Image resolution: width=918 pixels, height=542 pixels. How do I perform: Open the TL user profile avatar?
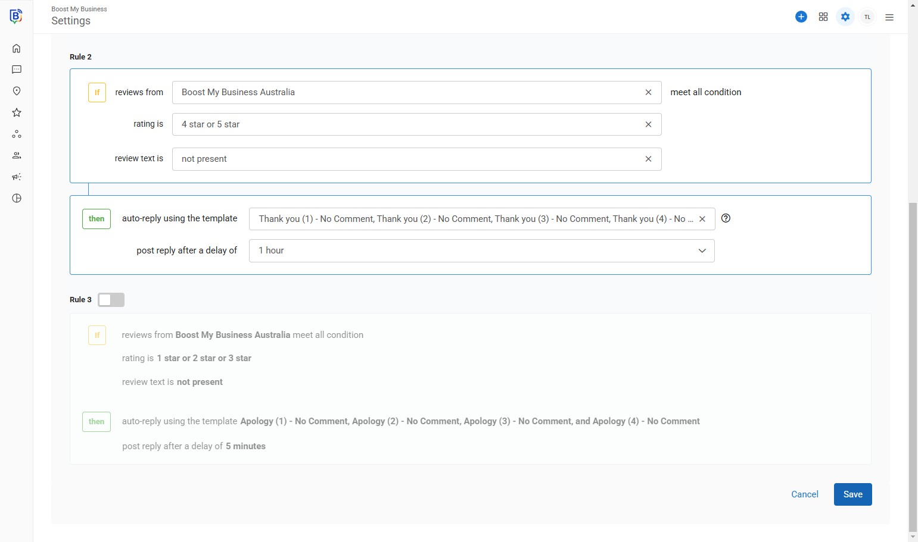(x=867, y=17)
